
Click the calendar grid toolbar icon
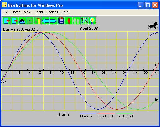(61, 21)
